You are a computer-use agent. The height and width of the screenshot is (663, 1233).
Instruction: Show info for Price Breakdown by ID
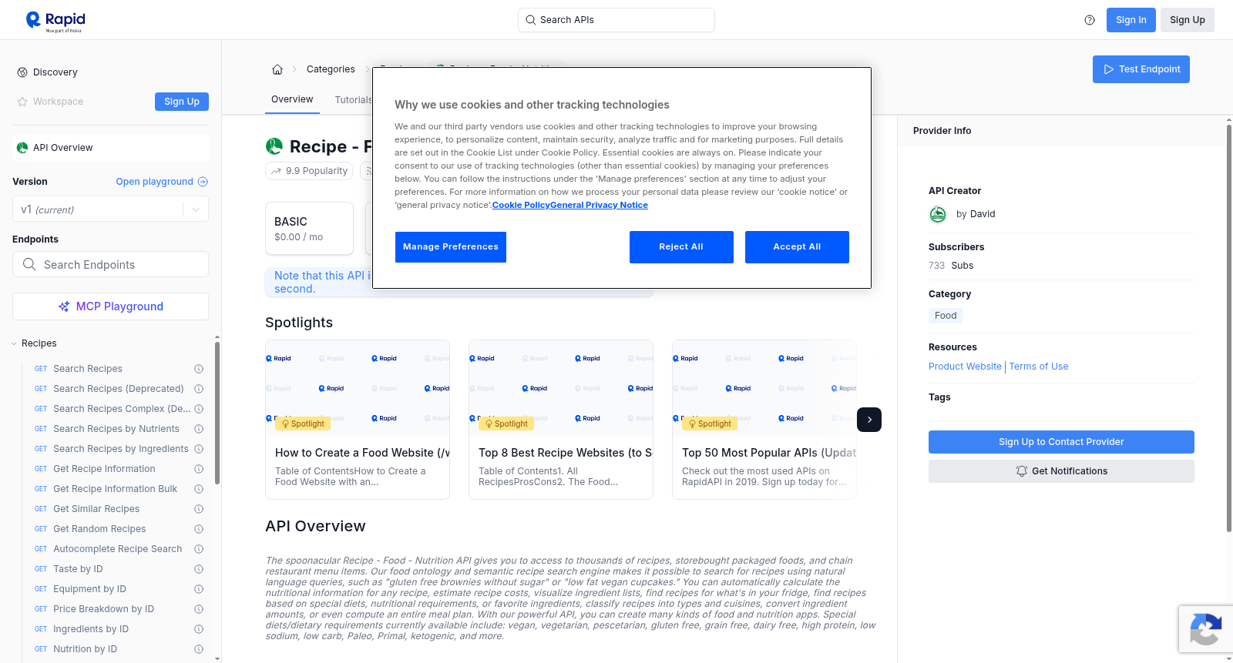click(199, 609)
